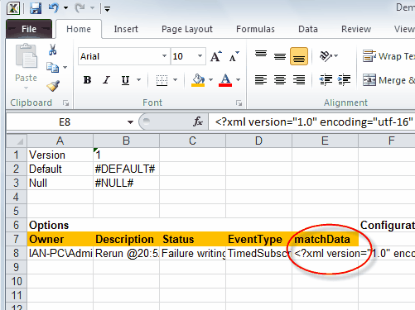Click in formula bar xml text

pyautogui.click(x=314, y=122)
